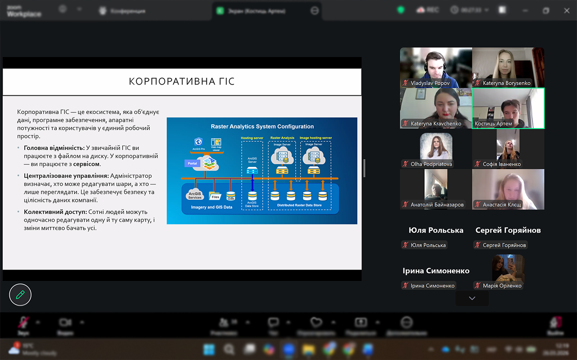Select the Экран (Костиць Артем) tab
The height and width of the screenshot is (360, 577).
pyautogui.click(x=257, y=11)
